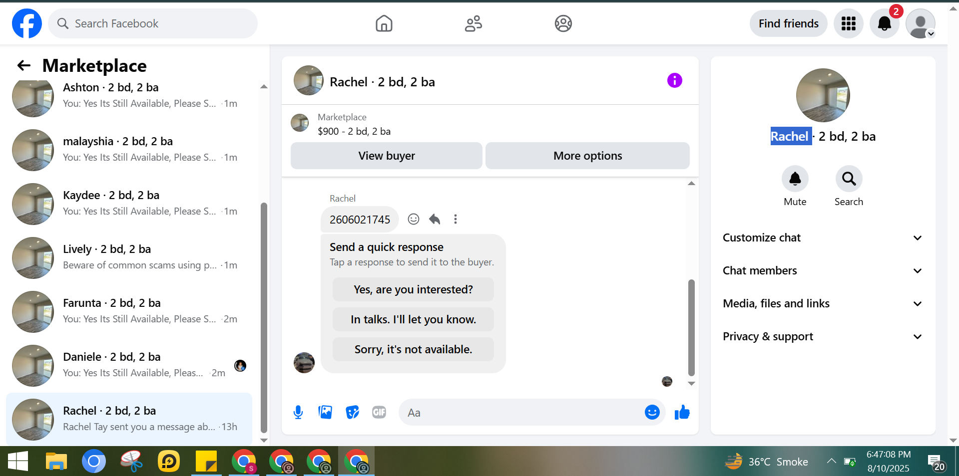Screen dimensions: 959x476
Task: Click the View buyer button
Action: [386, 156]
